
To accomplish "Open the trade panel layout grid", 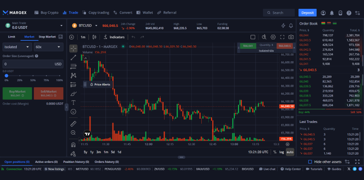I will tap(60, 37).
